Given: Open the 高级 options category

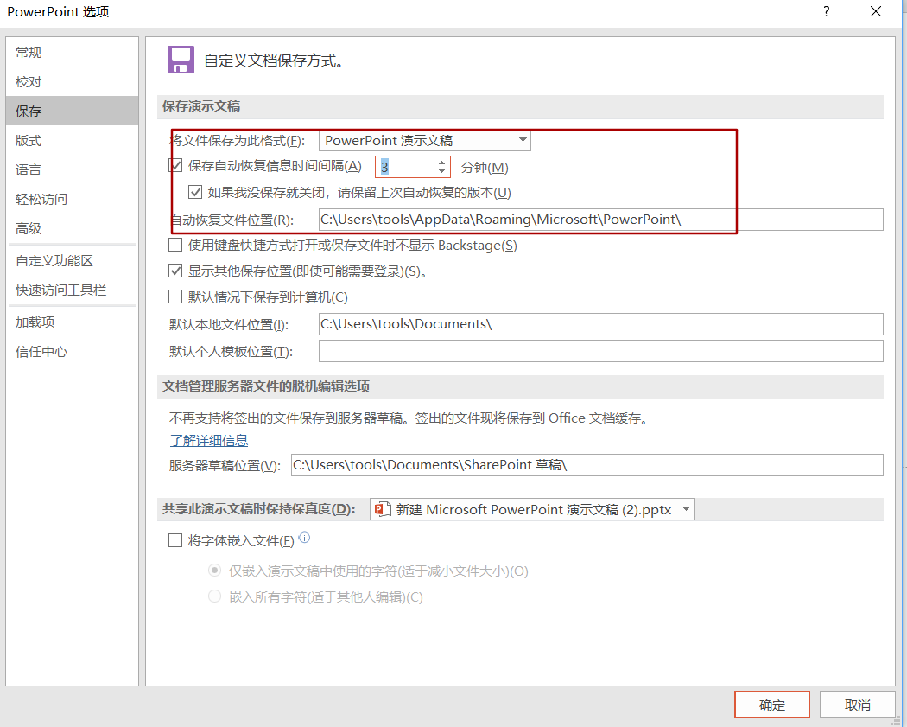Looking at the screenshot, I should (x=73, y=228).
